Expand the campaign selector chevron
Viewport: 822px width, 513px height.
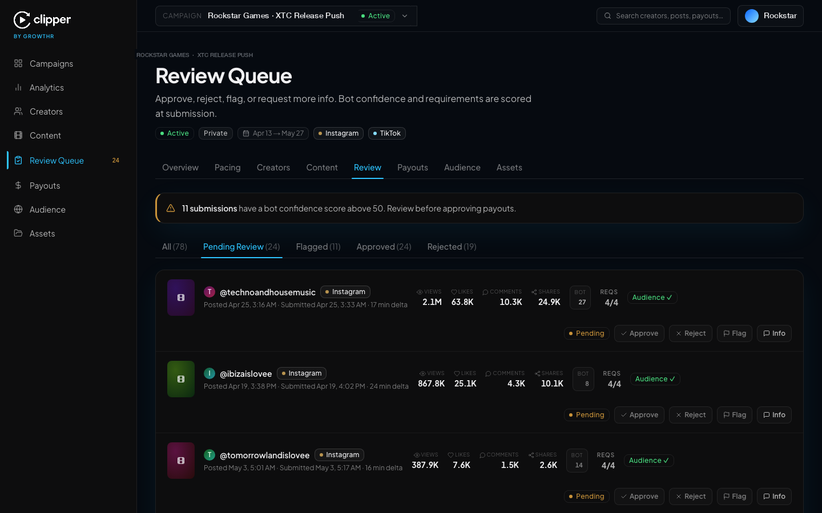405,16
